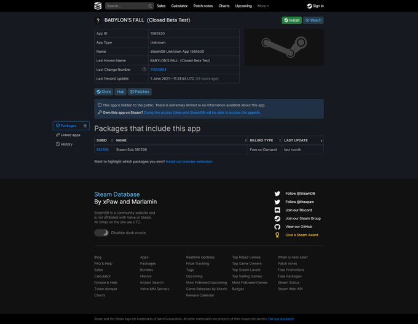
Task: Open the FAQ & Help footer link
Action: coord(103,264)
